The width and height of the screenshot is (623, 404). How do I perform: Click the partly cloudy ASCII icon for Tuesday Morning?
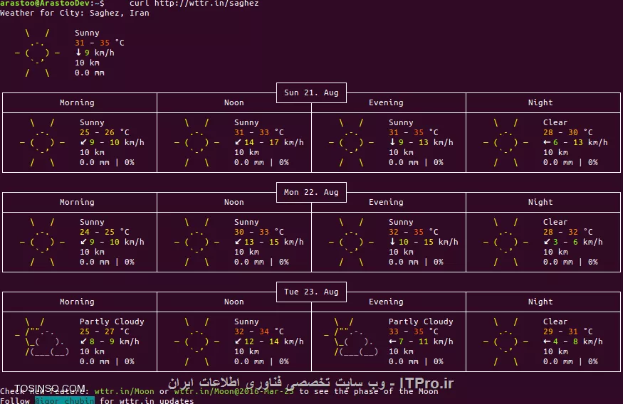coord(42,336)
